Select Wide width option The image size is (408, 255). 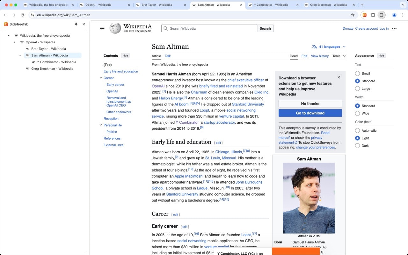(357, 113)
